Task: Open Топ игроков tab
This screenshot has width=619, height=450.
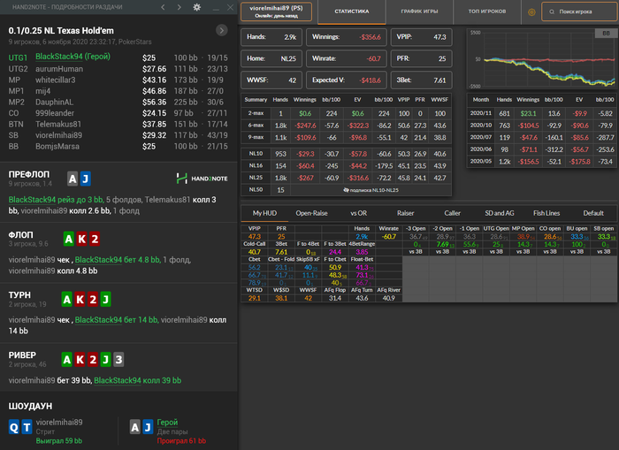Action: tap(487, 11)
